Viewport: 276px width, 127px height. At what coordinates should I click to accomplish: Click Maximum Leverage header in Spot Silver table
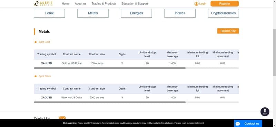(x=172, y=89)
